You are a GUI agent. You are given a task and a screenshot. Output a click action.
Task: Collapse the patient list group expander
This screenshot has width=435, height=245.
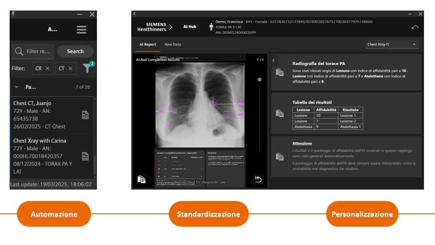point(17,87)
